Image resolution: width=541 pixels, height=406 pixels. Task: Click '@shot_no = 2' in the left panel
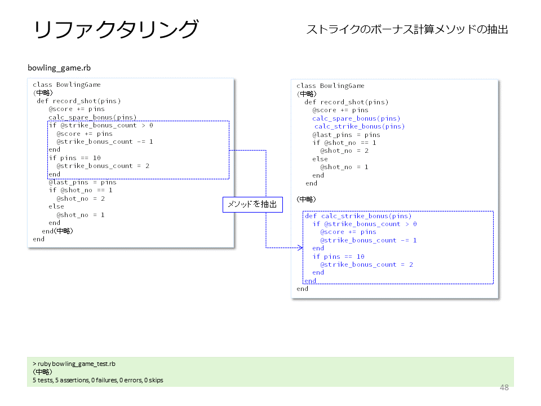pos(81,198)
